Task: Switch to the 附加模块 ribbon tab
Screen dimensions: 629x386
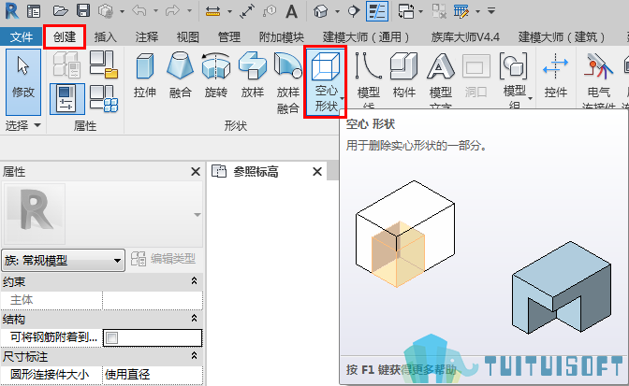Action: point(281,36)
